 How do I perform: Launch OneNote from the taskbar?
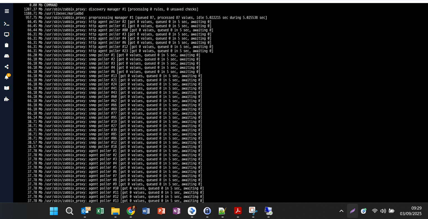click(177, 211)
